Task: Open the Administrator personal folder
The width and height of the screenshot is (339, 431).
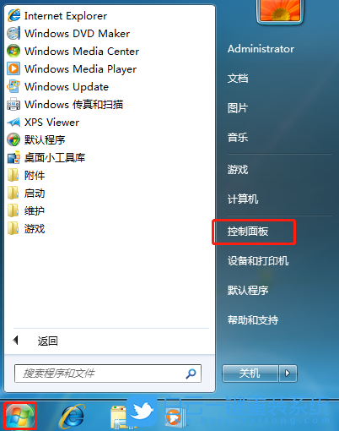Action: tap(261, 49)
